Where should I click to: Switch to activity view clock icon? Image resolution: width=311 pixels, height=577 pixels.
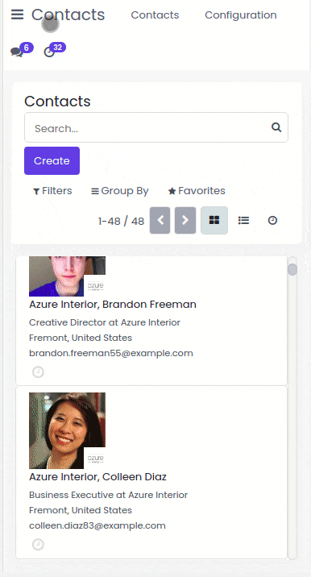click(272, 221)
